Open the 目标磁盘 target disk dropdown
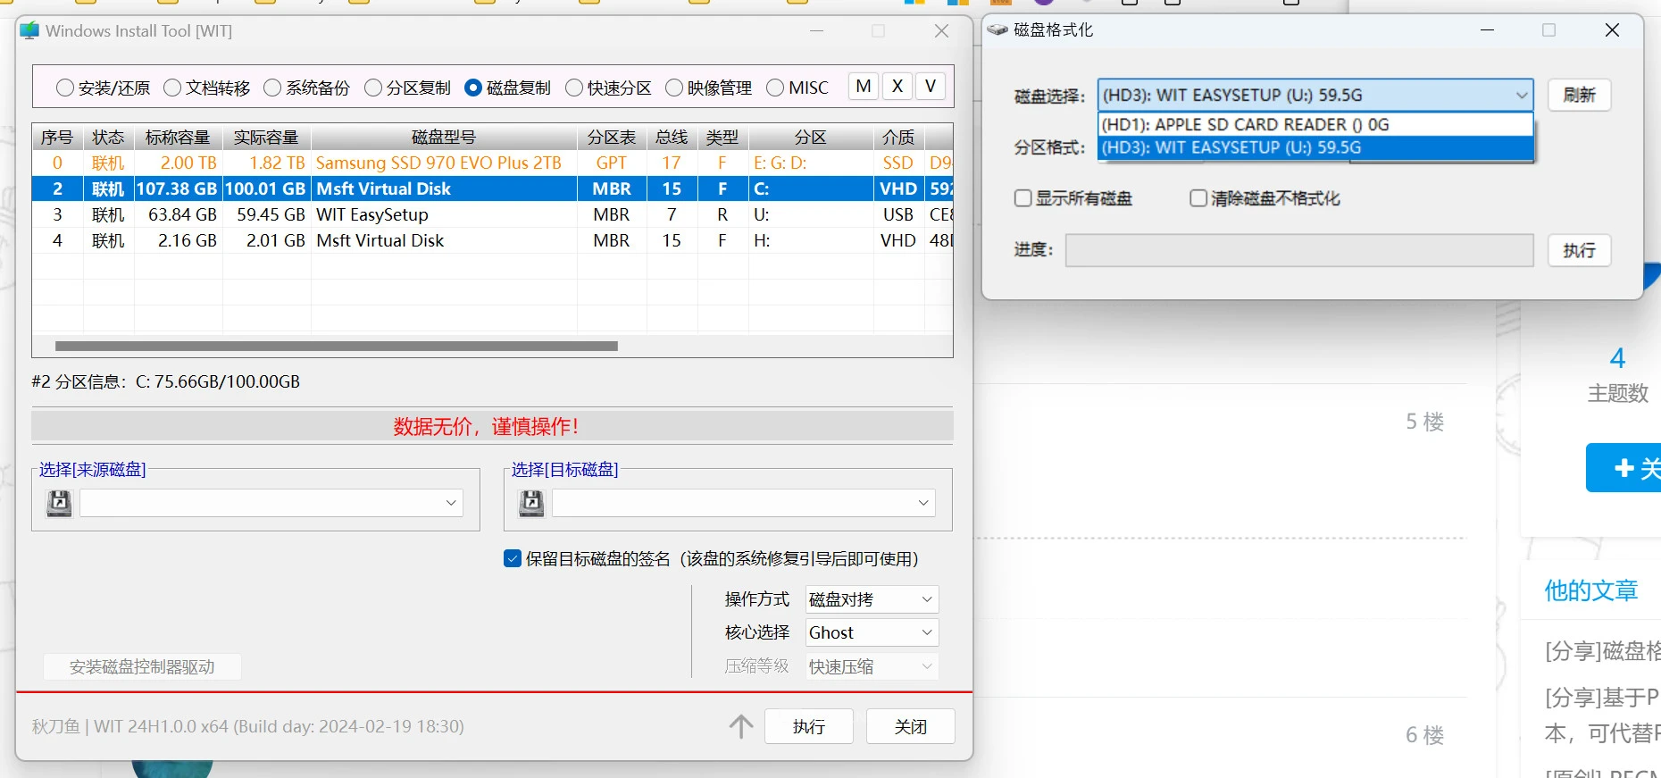1661x778 pixels. click(744, 503)
